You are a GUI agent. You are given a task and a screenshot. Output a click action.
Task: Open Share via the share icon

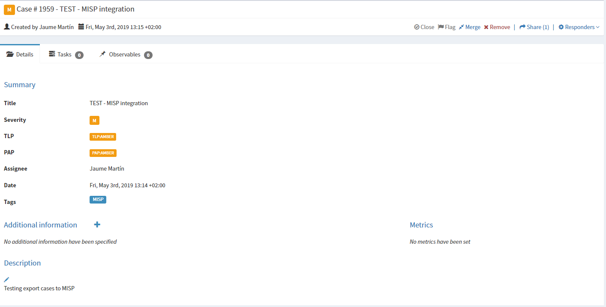point(523,27)
